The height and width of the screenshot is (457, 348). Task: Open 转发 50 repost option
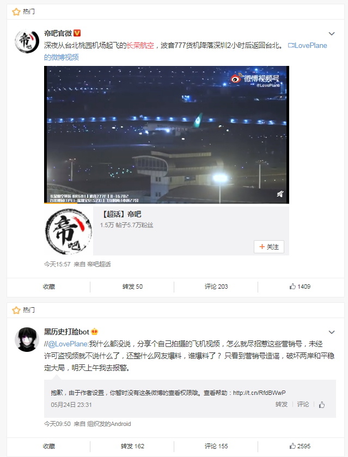click(x=132, y=287)
